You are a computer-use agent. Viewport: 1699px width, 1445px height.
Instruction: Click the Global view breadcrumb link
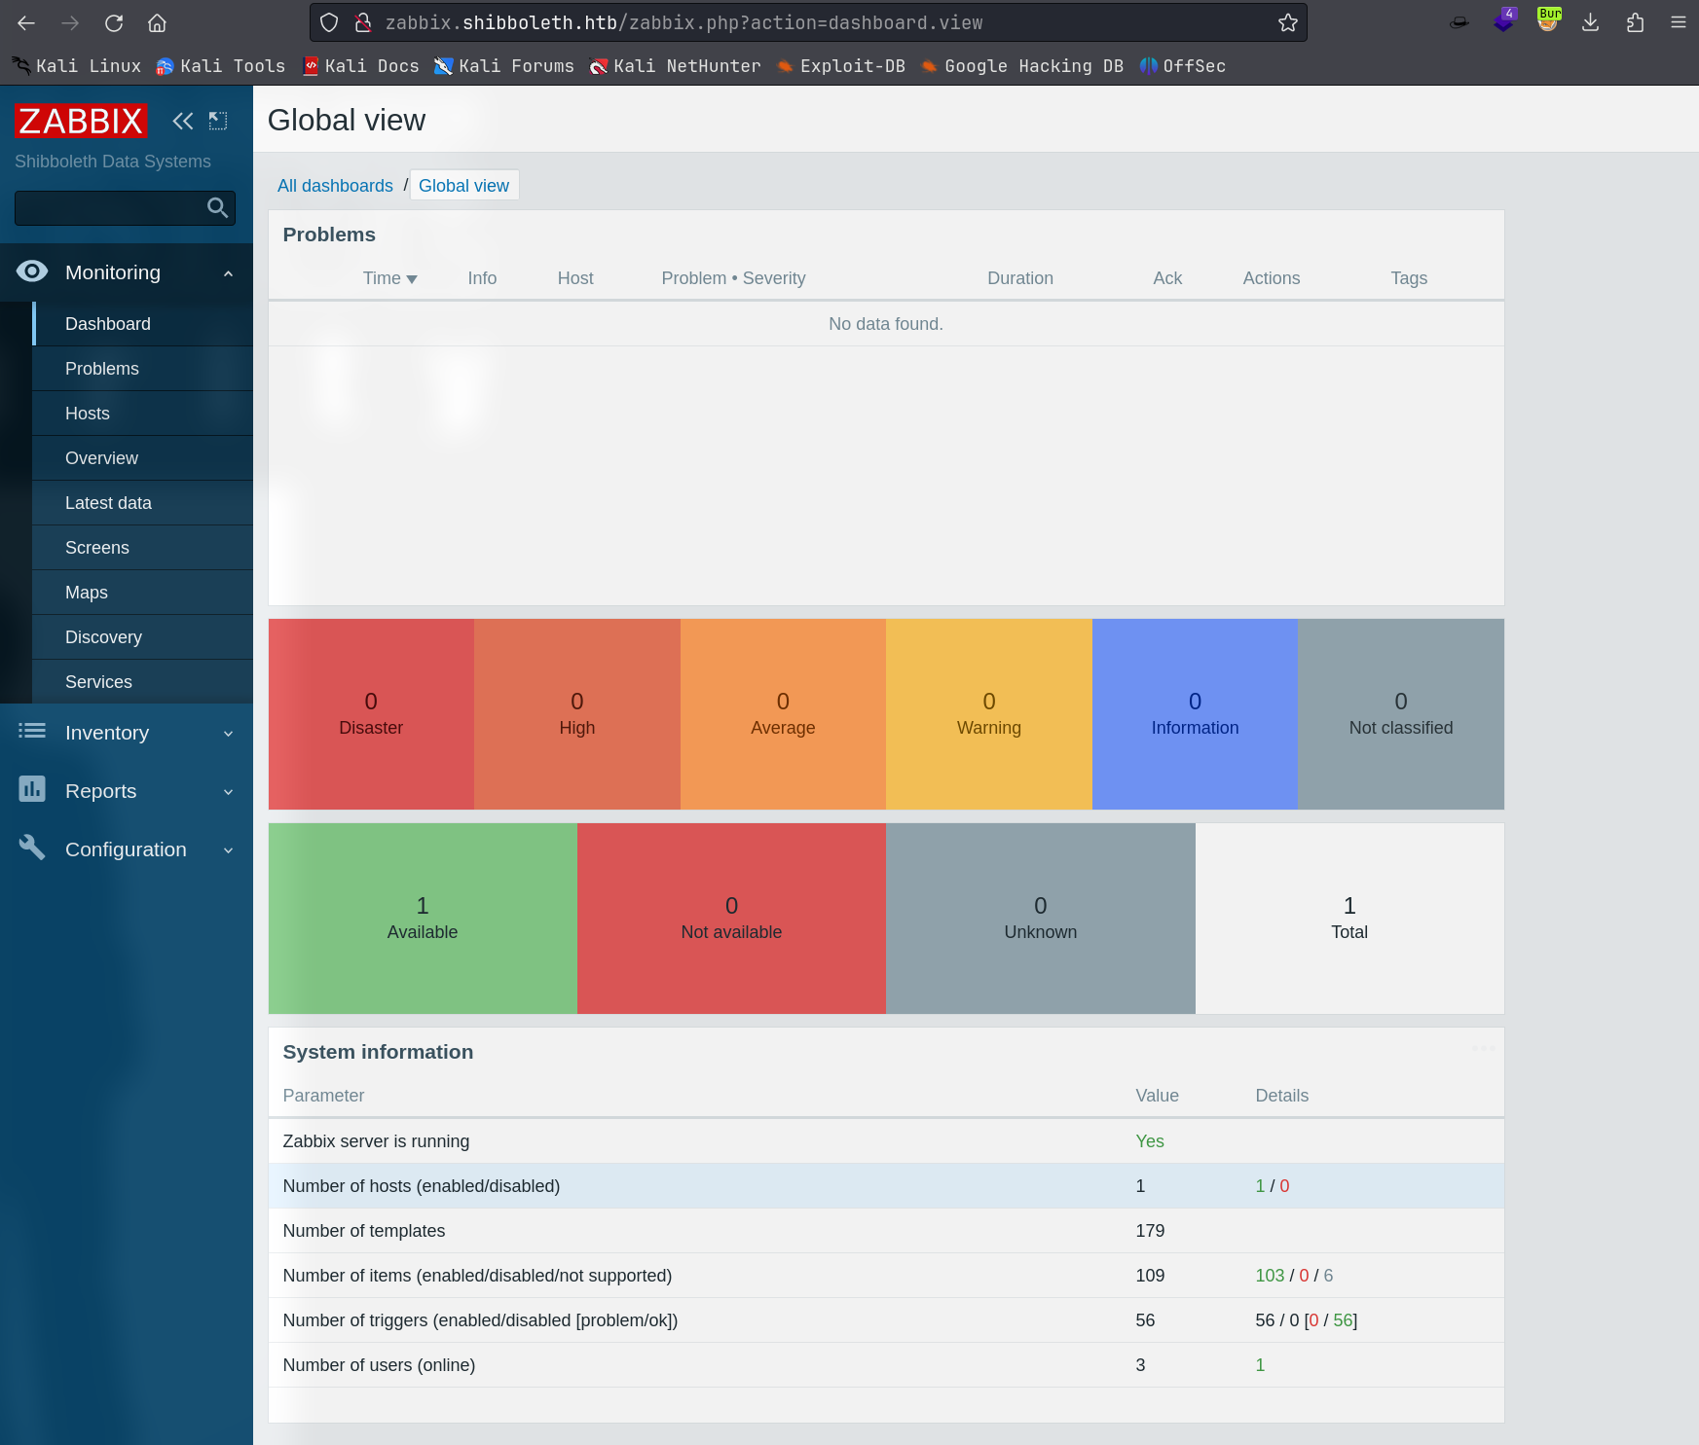click(x=463, y=186)
